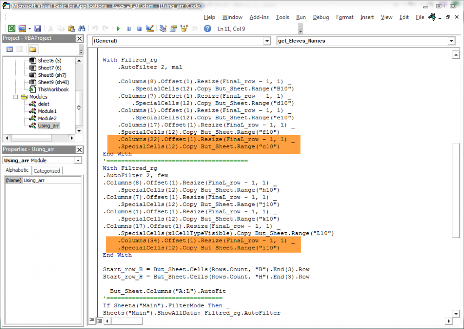Click the Copy toolbar icon

click(x=61, y=29)
